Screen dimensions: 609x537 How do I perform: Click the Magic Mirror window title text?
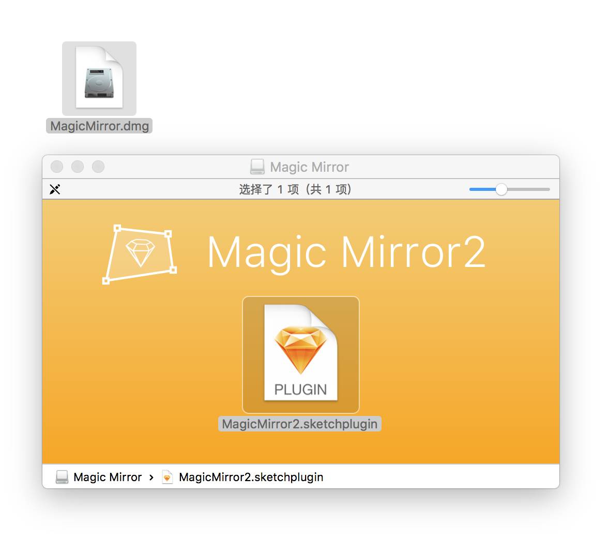310,167
